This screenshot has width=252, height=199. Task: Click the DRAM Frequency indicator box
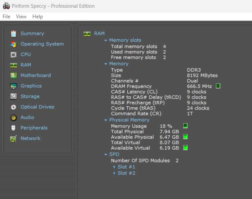[x=218, y=86]
